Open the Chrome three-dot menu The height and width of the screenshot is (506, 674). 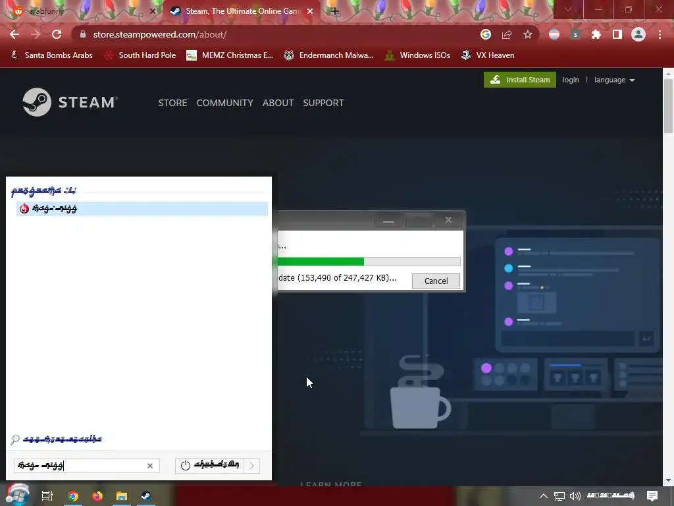pyautogui.click(x=660, y=34)
